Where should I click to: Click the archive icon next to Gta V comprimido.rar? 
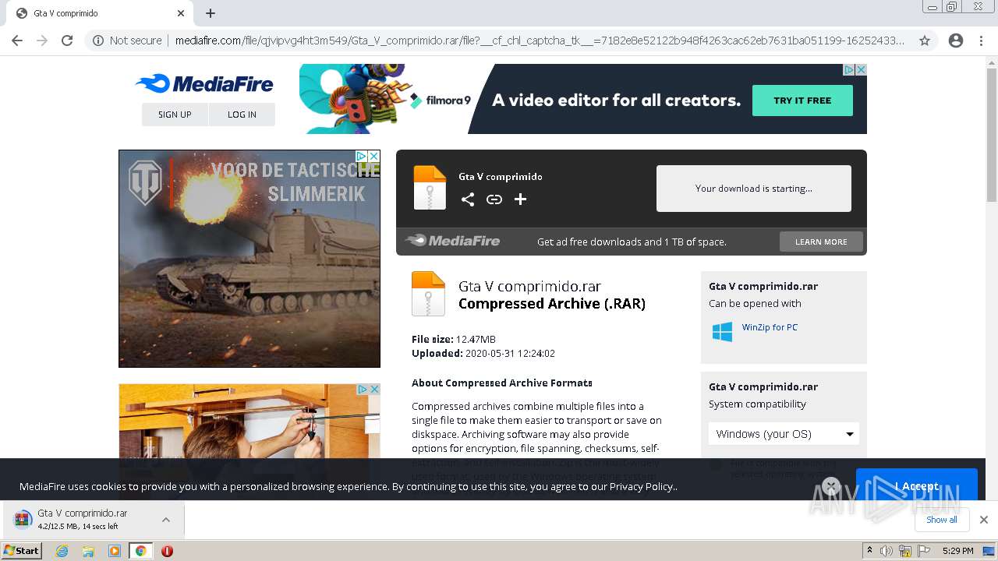click(x=428, y=294)
